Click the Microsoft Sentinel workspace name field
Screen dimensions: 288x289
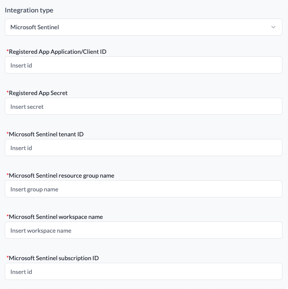click(143, 230)
